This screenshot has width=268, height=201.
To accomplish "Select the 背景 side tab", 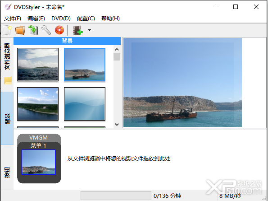I will pos(7,118).
